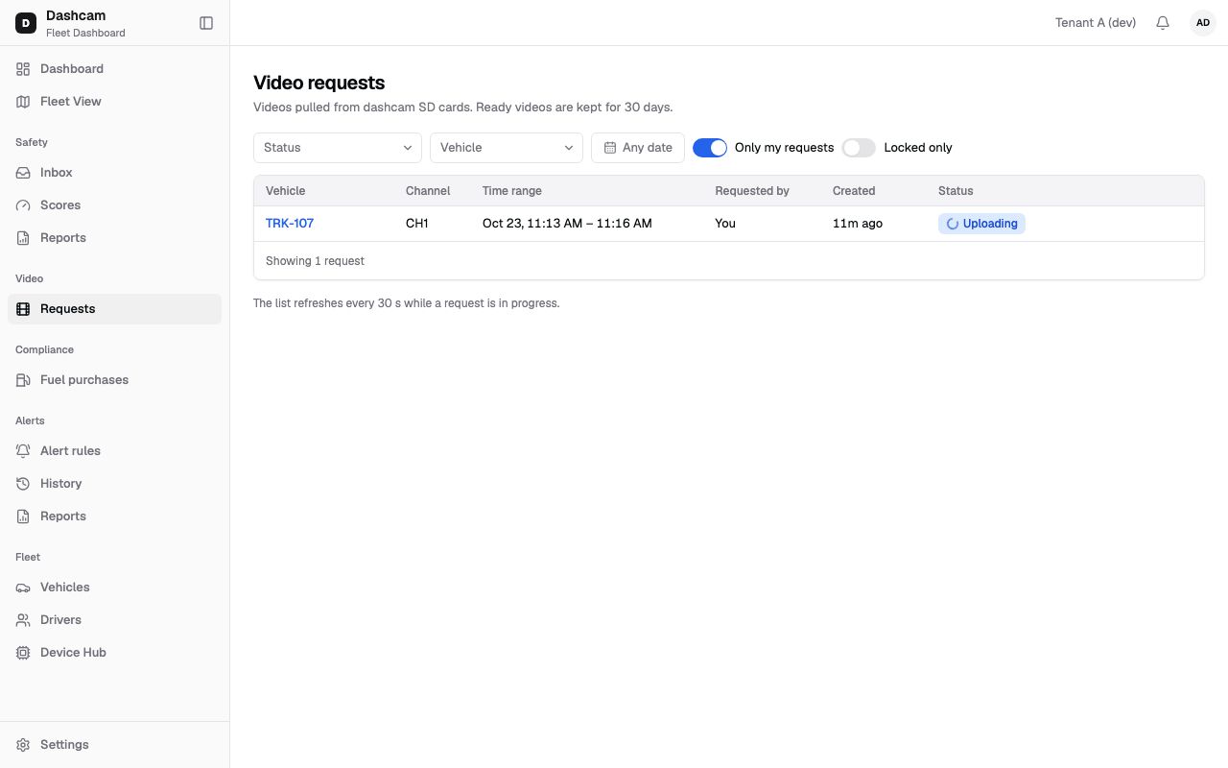Click the Time range column header
1228x768 pixels.
(512, 191)
